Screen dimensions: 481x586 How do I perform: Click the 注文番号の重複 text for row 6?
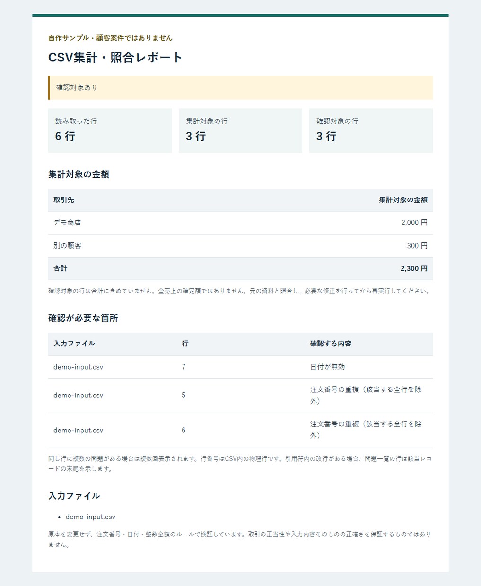pos(366,430)
